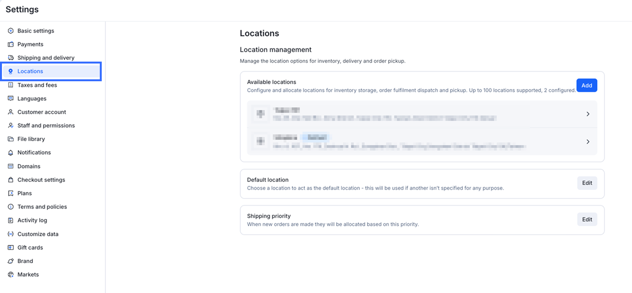The image size is (632, 293).
Task: Click the Shipping and delivery truck icon
Action: (x=11, y=58)
